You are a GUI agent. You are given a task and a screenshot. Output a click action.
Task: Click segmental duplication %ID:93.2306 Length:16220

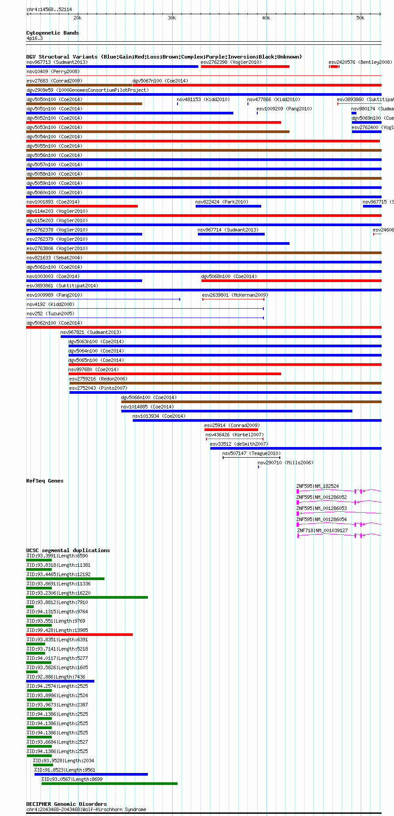pos(87,597)
